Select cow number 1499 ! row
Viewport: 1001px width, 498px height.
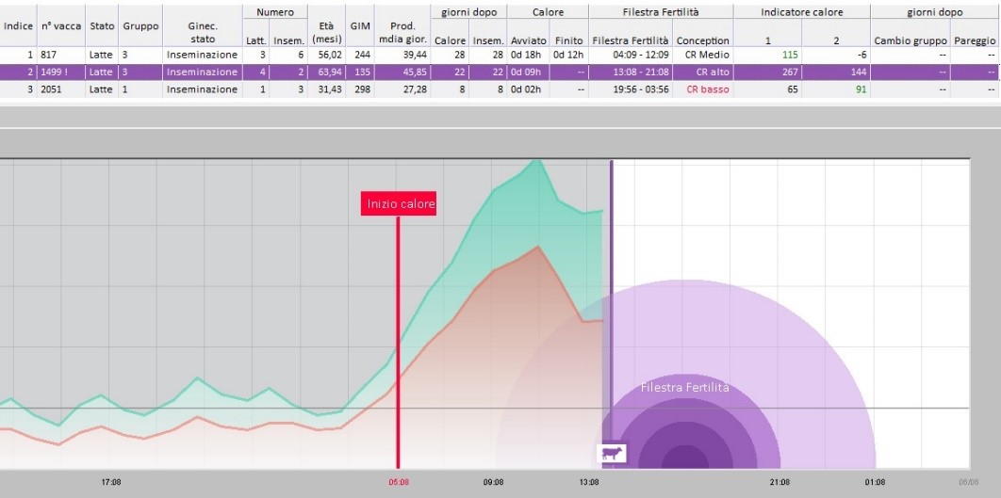(500, 72)
